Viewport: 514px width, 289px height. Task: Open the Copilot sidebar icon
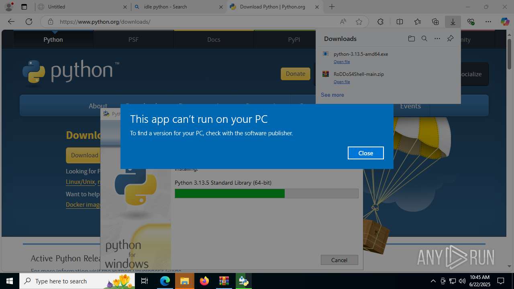tap(505, 22)
